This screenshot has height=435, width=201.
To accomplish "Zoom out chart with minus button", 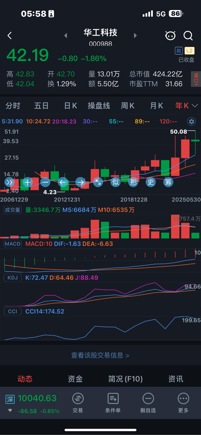I will 45,182.
